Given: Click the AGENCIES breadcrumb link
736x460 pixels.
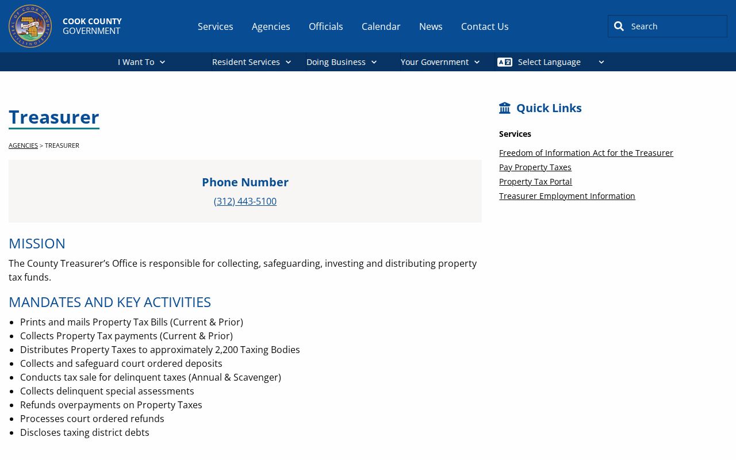Looking at the screenshot, I should [x=23, y=145].
